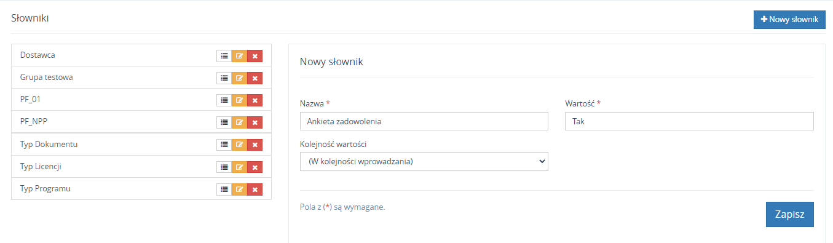The width and height of the screenshot is (833, 243).
Task: Edit the Dostawca dictionary
Action: [x=240, y=56]
